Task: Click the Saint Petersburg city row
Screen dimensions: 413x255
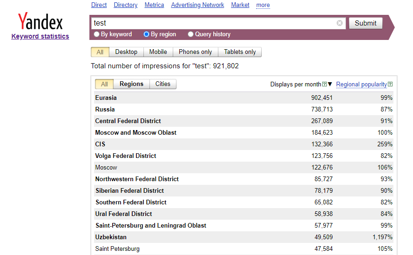Action: [x=244, y=248]
